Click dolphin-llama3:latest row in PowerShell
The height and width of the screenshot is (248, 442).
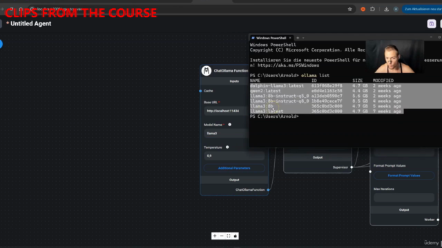click(x=325, y=85)
